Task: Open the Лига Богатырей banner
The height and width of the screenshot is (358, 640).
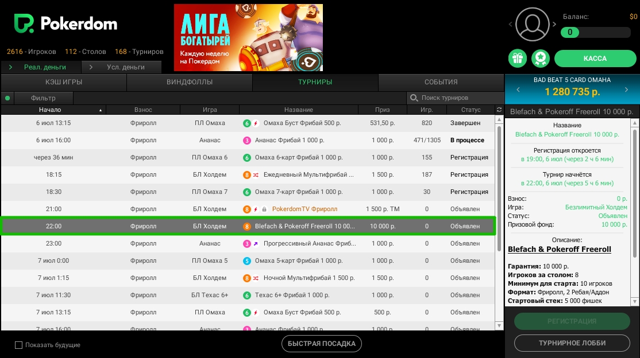Action: pos(248,37)
